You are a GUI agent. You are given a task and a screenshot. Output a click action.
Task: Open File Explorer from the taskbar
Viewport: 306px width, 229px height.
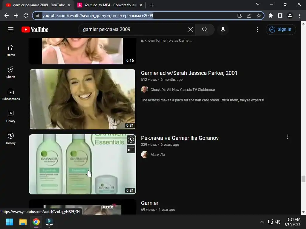(23, 222)
